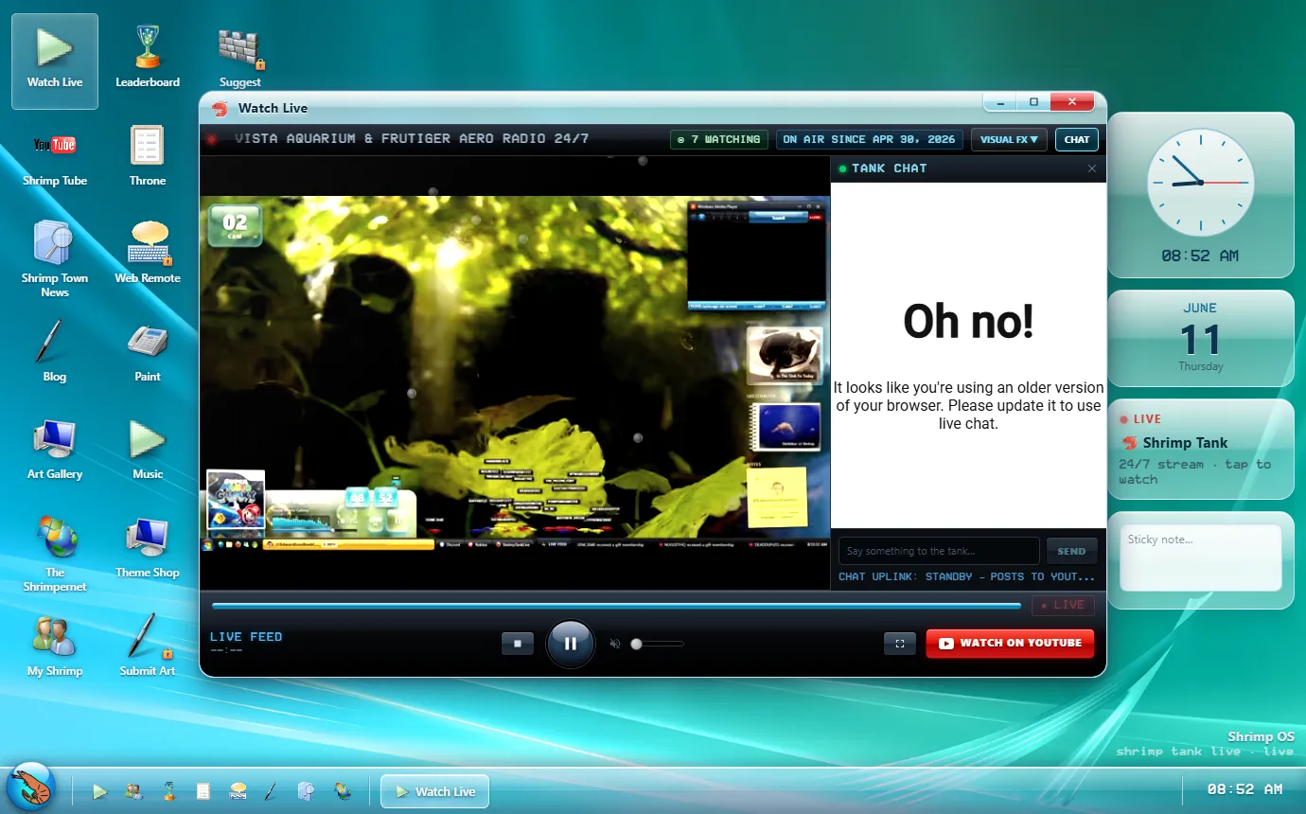This screenshot has width=1306, height=814.
Task: Launch the Music desktop icon
Action: 148,450
